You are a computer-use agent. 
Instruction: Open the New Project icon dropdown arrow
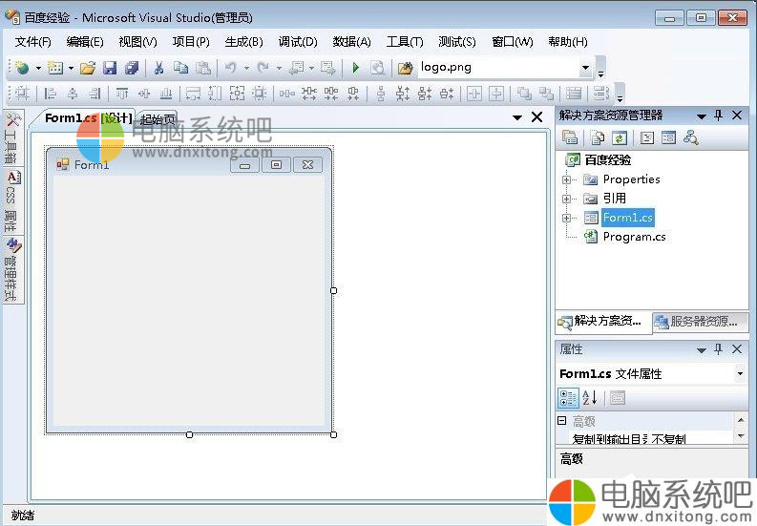pyautogui.click(x=38, y=68)
